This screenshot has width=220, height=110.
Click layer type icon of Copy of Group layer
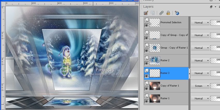146,33
